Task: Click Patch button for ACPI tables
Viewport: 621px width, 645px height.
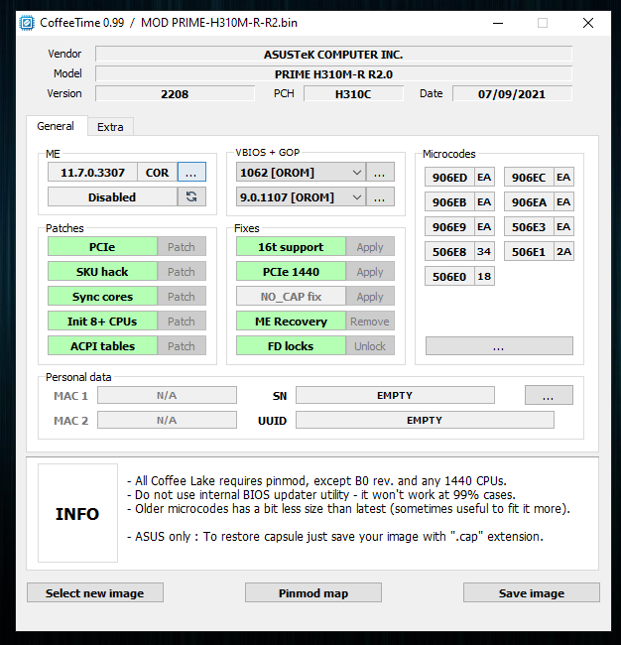Action: click(182, 346)
